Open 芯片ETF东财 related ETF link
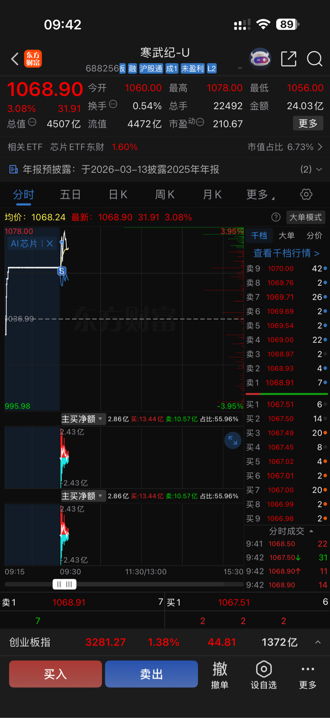 coord(77,147)
